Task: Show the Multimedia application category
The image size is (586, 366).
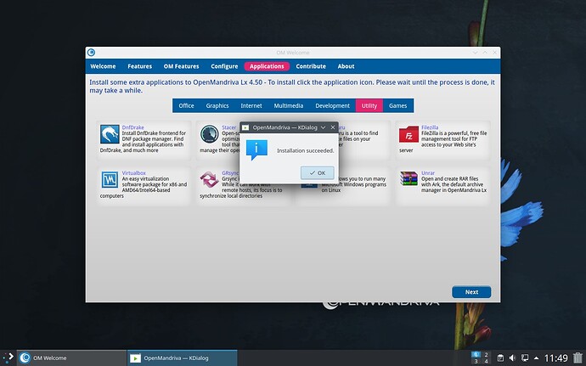Action: pos(289,106)
